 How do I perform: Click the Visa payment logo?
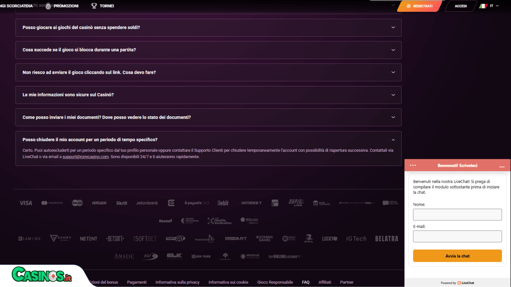(x=26, y=203)
